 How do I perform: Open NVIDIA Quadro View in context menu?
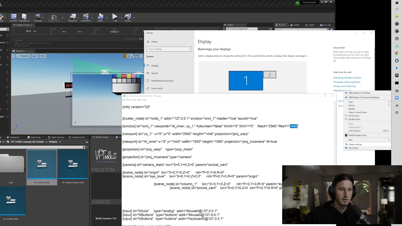point(367,135)
